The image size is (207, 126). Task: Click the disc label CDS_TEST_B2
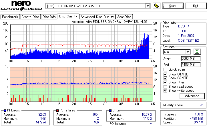click(188, 41)
